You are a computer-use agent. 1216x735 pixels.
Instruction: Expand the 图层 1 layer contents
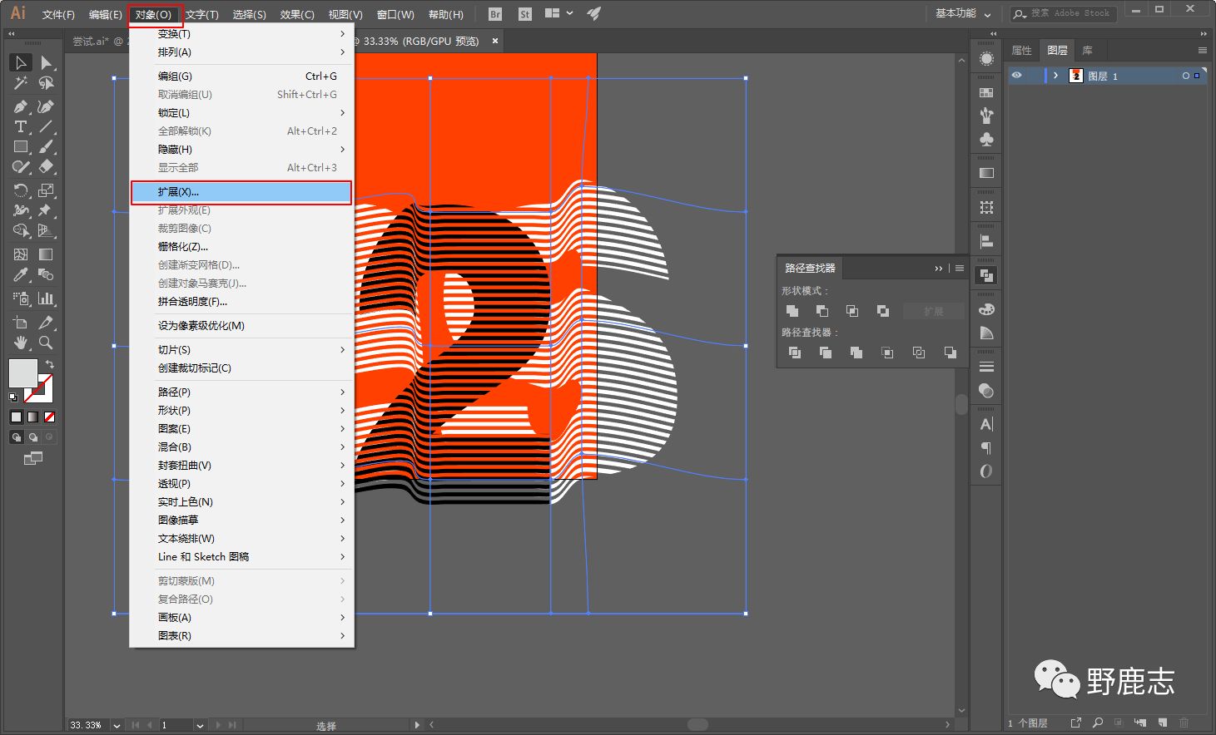[1055, 76]
